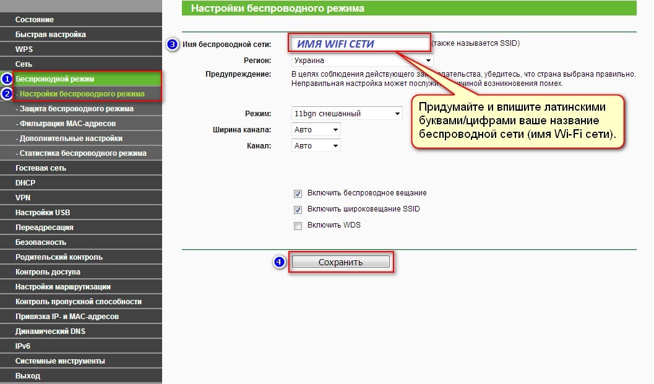Open Статистика беспроводного режима submenu

point(81,153)
